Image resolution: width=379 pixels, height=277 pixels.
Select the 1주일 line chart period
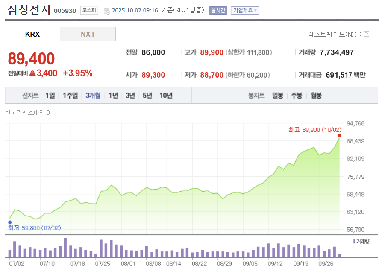point(71,96)
